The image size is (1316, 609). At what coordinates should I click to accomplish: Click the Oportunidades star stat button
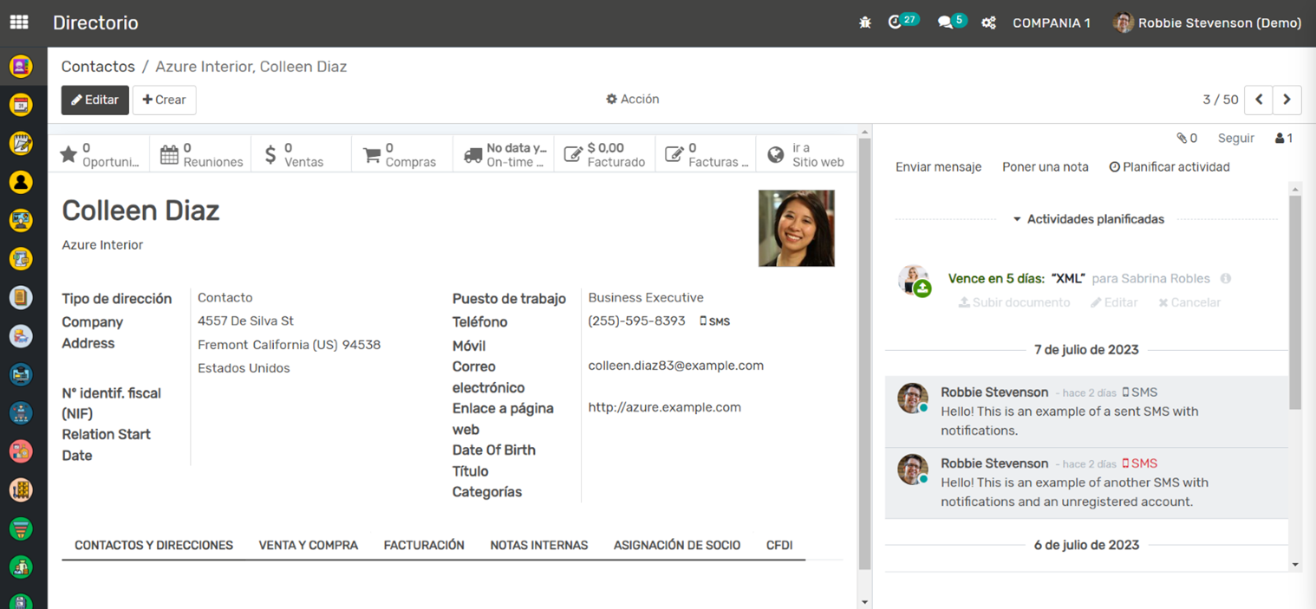pyautogui.click(x=99, y=154)
